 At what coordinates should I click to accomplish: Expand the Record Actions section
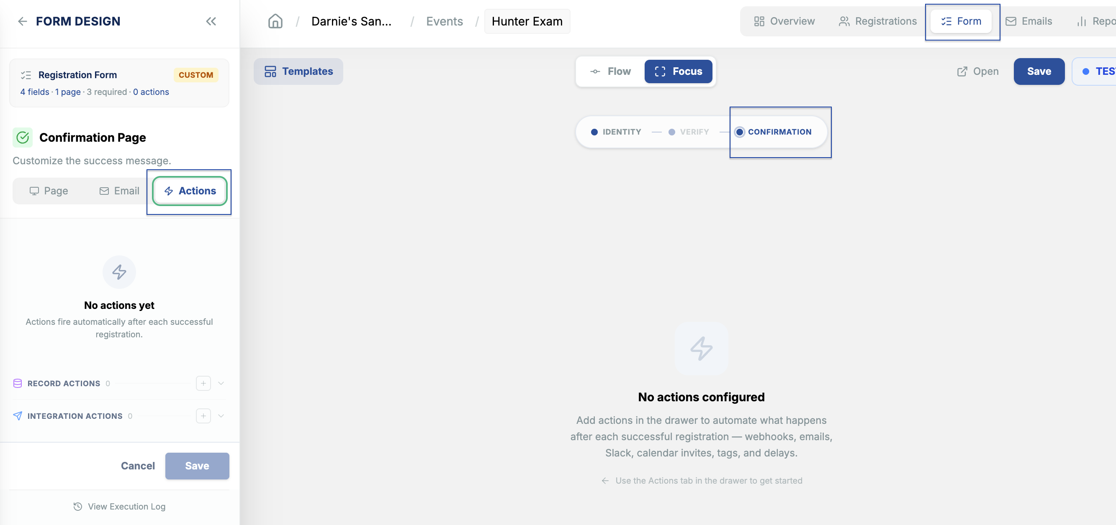click(221, 384)
